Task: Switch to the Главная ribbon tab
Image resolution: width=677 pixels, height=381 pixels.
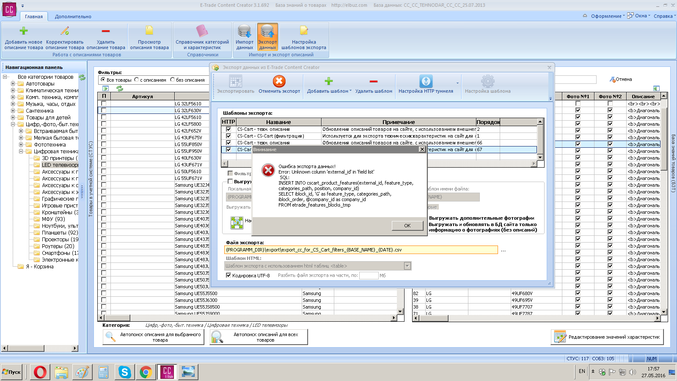Action: pyautogui.click(x=34, y=17)
